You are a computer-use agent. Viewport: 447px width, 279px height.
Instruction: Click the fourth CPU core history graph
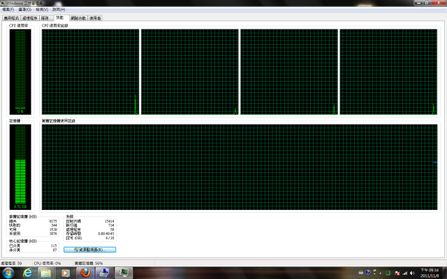click(x=388, y=72)
